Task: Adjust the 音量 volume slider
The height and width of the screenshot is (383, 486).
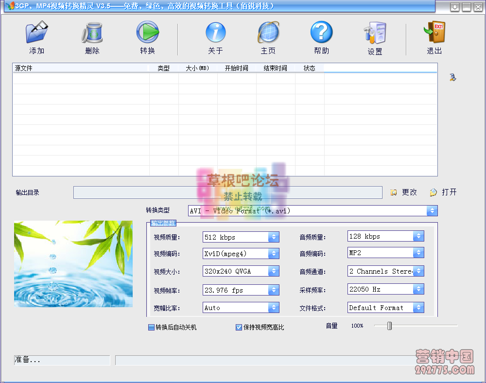Action: (x=389, y=326)
